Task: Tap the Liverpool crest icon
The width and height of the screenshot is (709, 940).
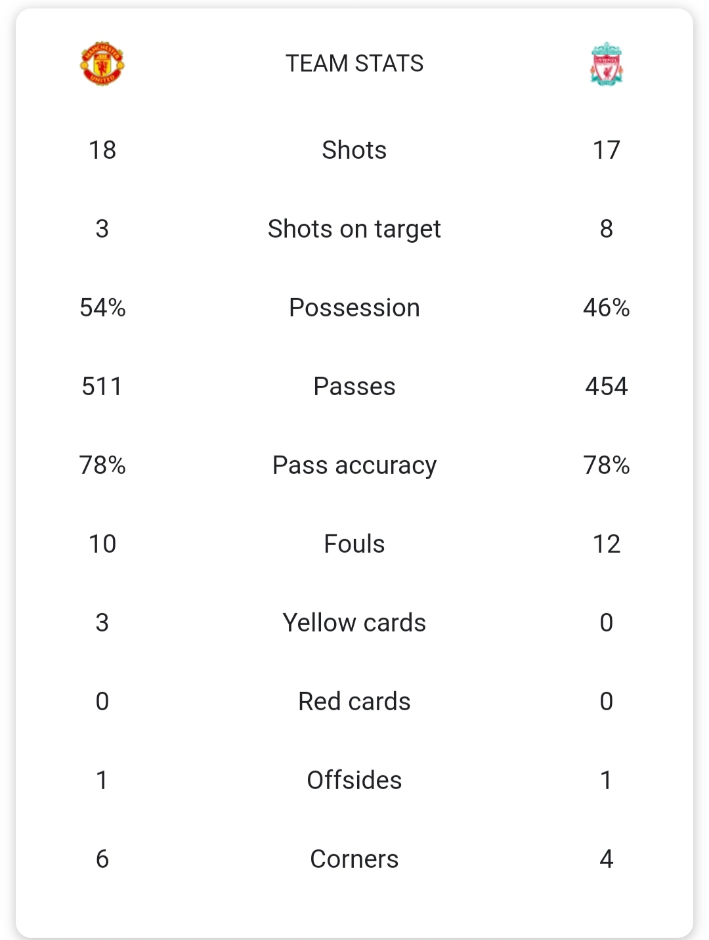Action: (x=607, y=64)
